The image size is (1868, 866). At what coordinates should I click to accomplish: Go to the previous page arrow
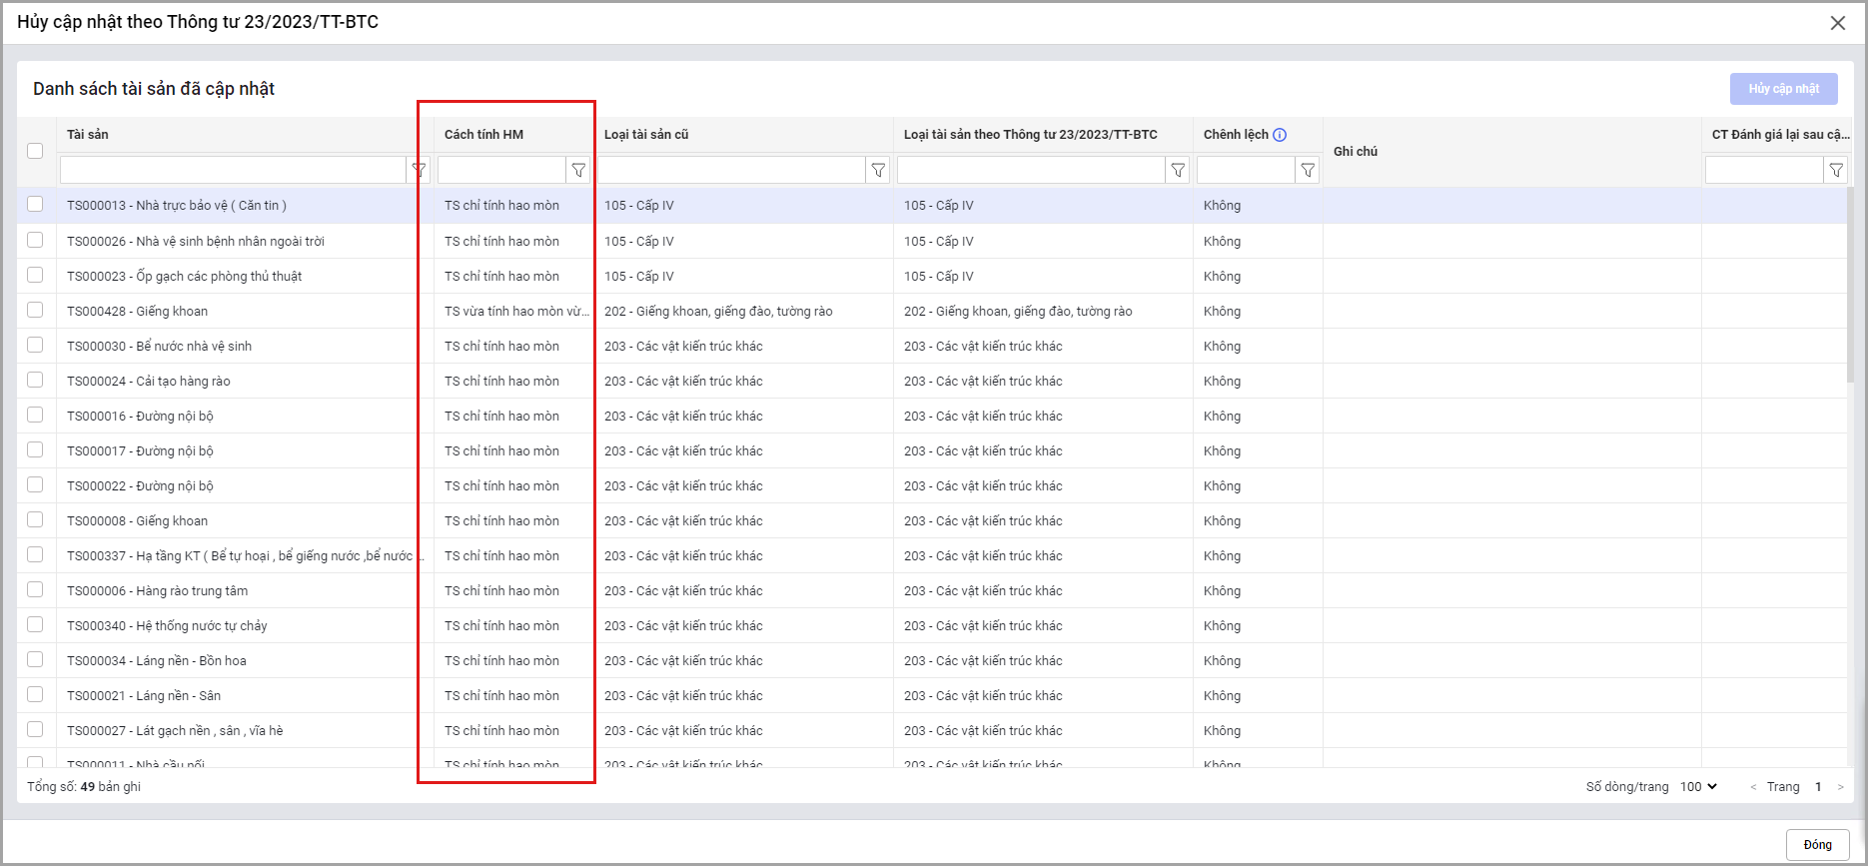1753,787
